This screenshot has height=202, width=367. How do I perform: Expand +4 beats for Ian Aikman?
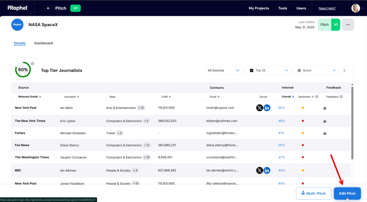pos(135,171)
